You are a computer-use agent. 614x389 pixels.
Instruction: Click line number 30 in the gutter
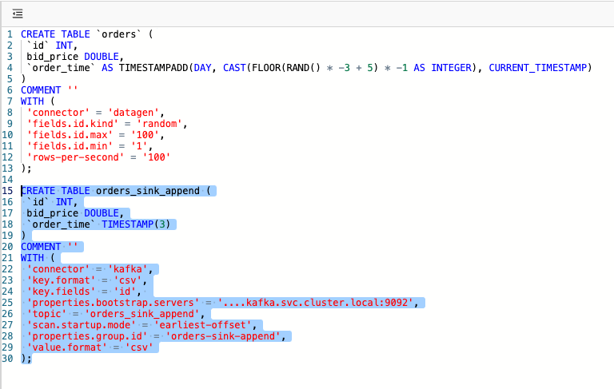coord(7,359)
